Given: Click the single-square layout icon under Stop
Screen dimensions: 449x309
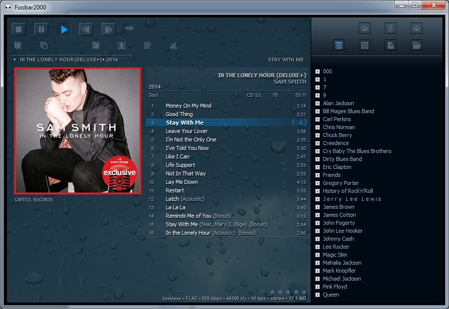Looking at the screenshot, I should (x=18, y=45).
